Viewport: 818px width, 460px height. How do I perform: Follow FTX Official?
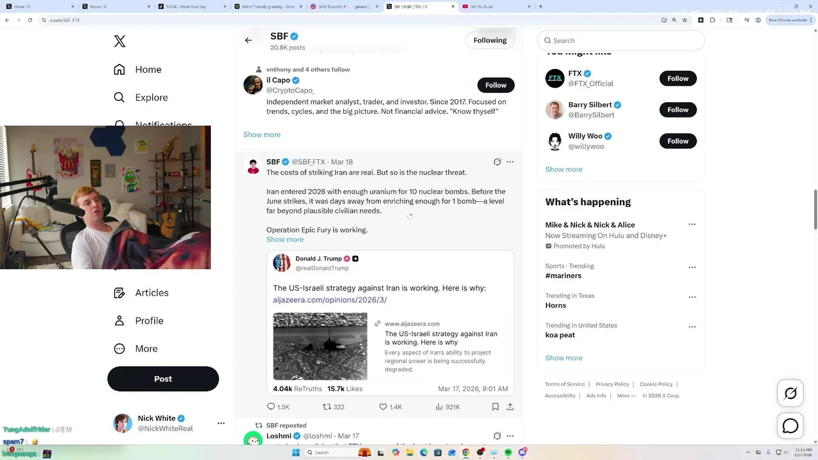(x=678, y=79)
